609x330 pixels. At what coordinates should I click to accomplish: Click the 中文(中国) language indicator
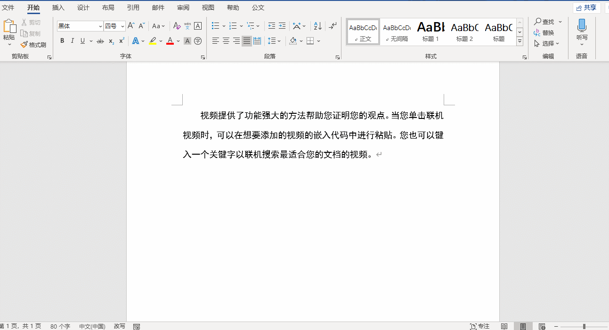coord(92,326)
